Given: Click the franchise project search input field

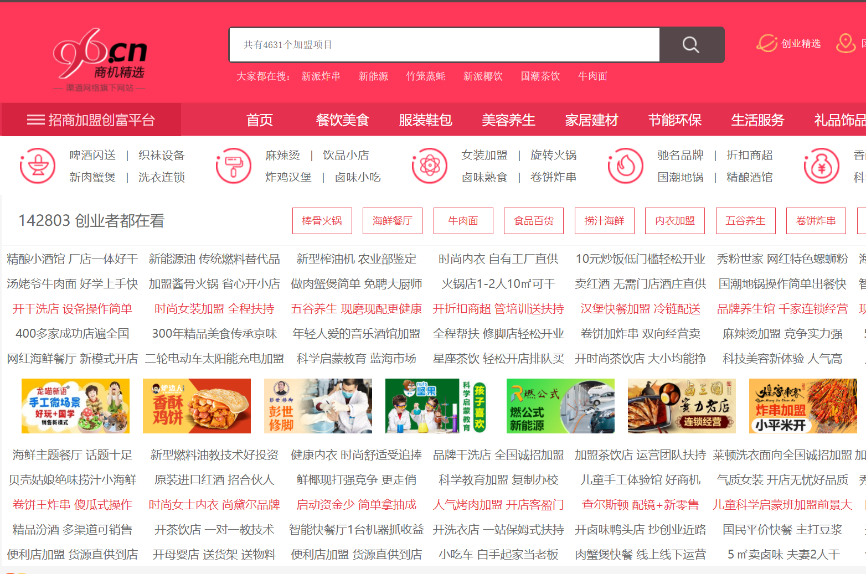Looking at the screenshot, I should [x=443, y=45].
